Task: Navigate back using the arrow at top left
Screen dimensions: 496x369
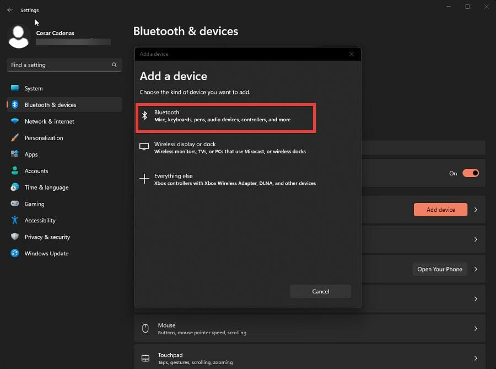Action: (x=9, y=9)
